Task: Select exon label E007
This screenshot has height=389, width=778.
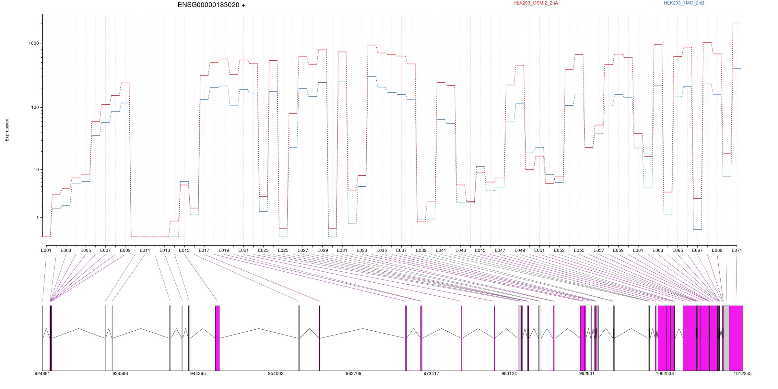Action: pyautogui.click(x=105, y=250)
